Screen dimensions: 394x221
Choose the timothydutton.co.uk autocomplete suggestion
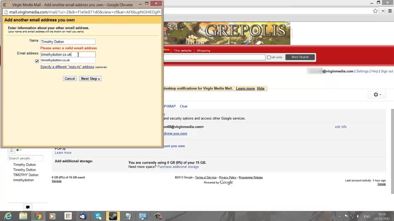click(68, 60)
